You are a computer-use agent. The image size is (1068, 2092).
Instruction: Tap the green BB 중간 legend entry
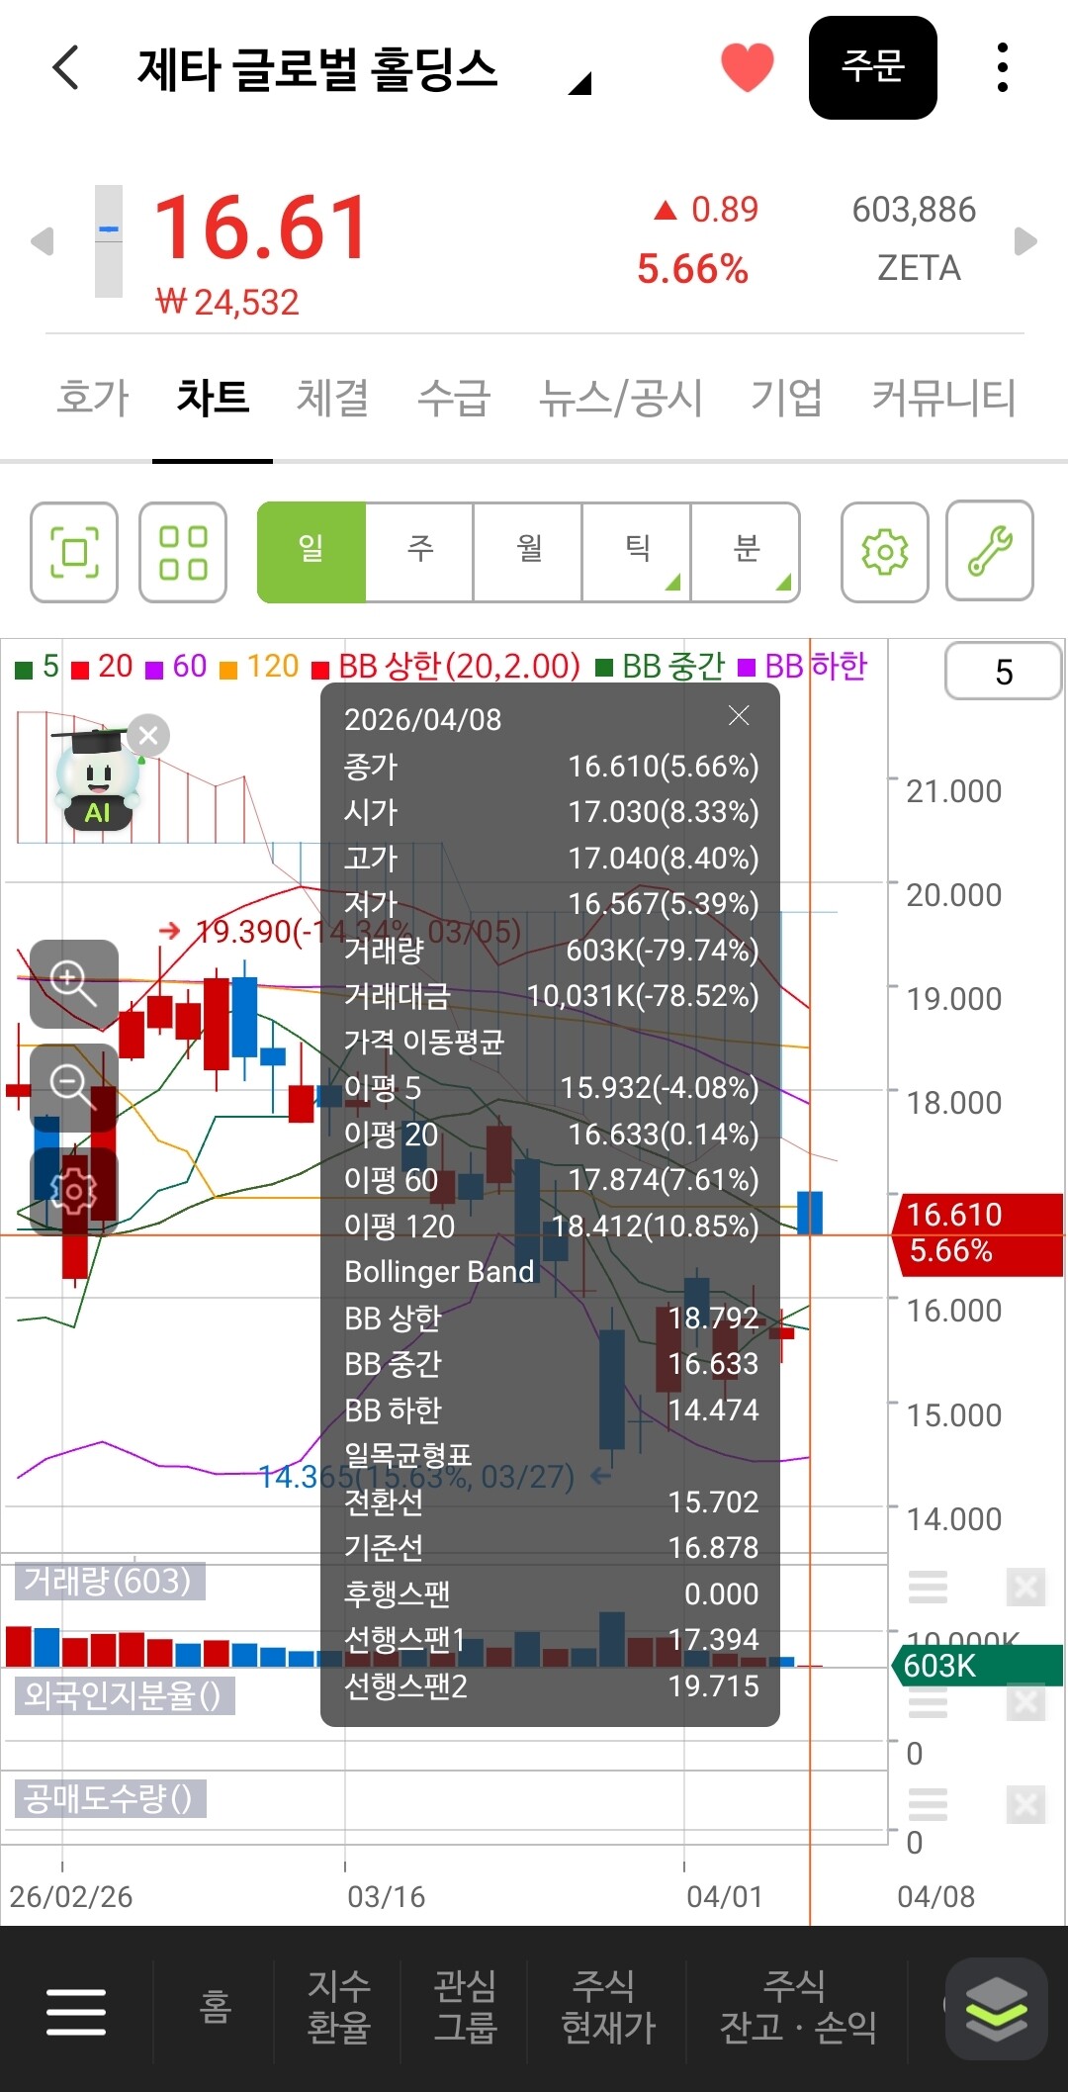[660, 667]
